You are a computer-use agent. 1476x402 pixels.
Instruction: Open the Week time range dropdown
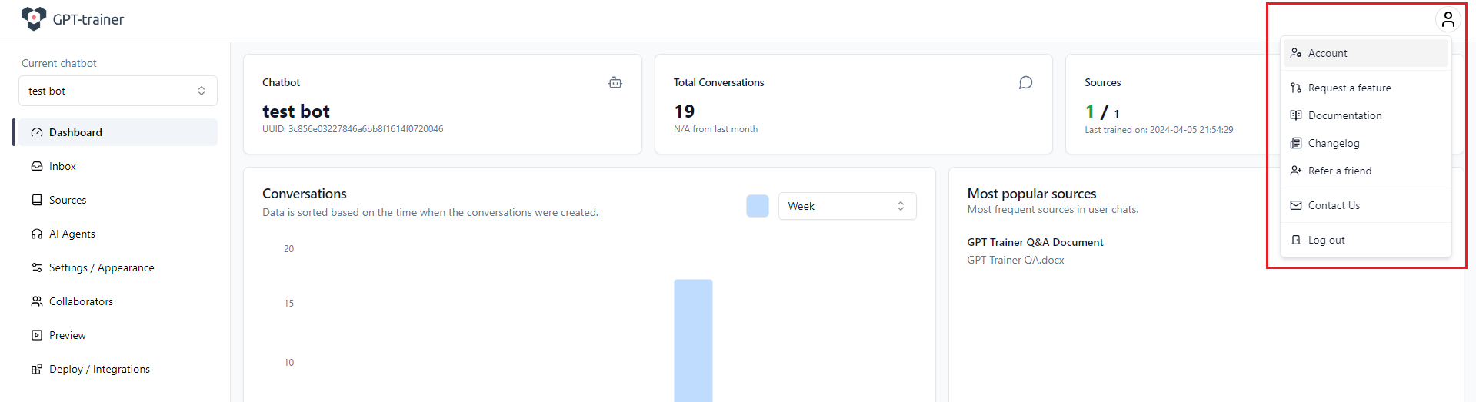pos(847,206)
